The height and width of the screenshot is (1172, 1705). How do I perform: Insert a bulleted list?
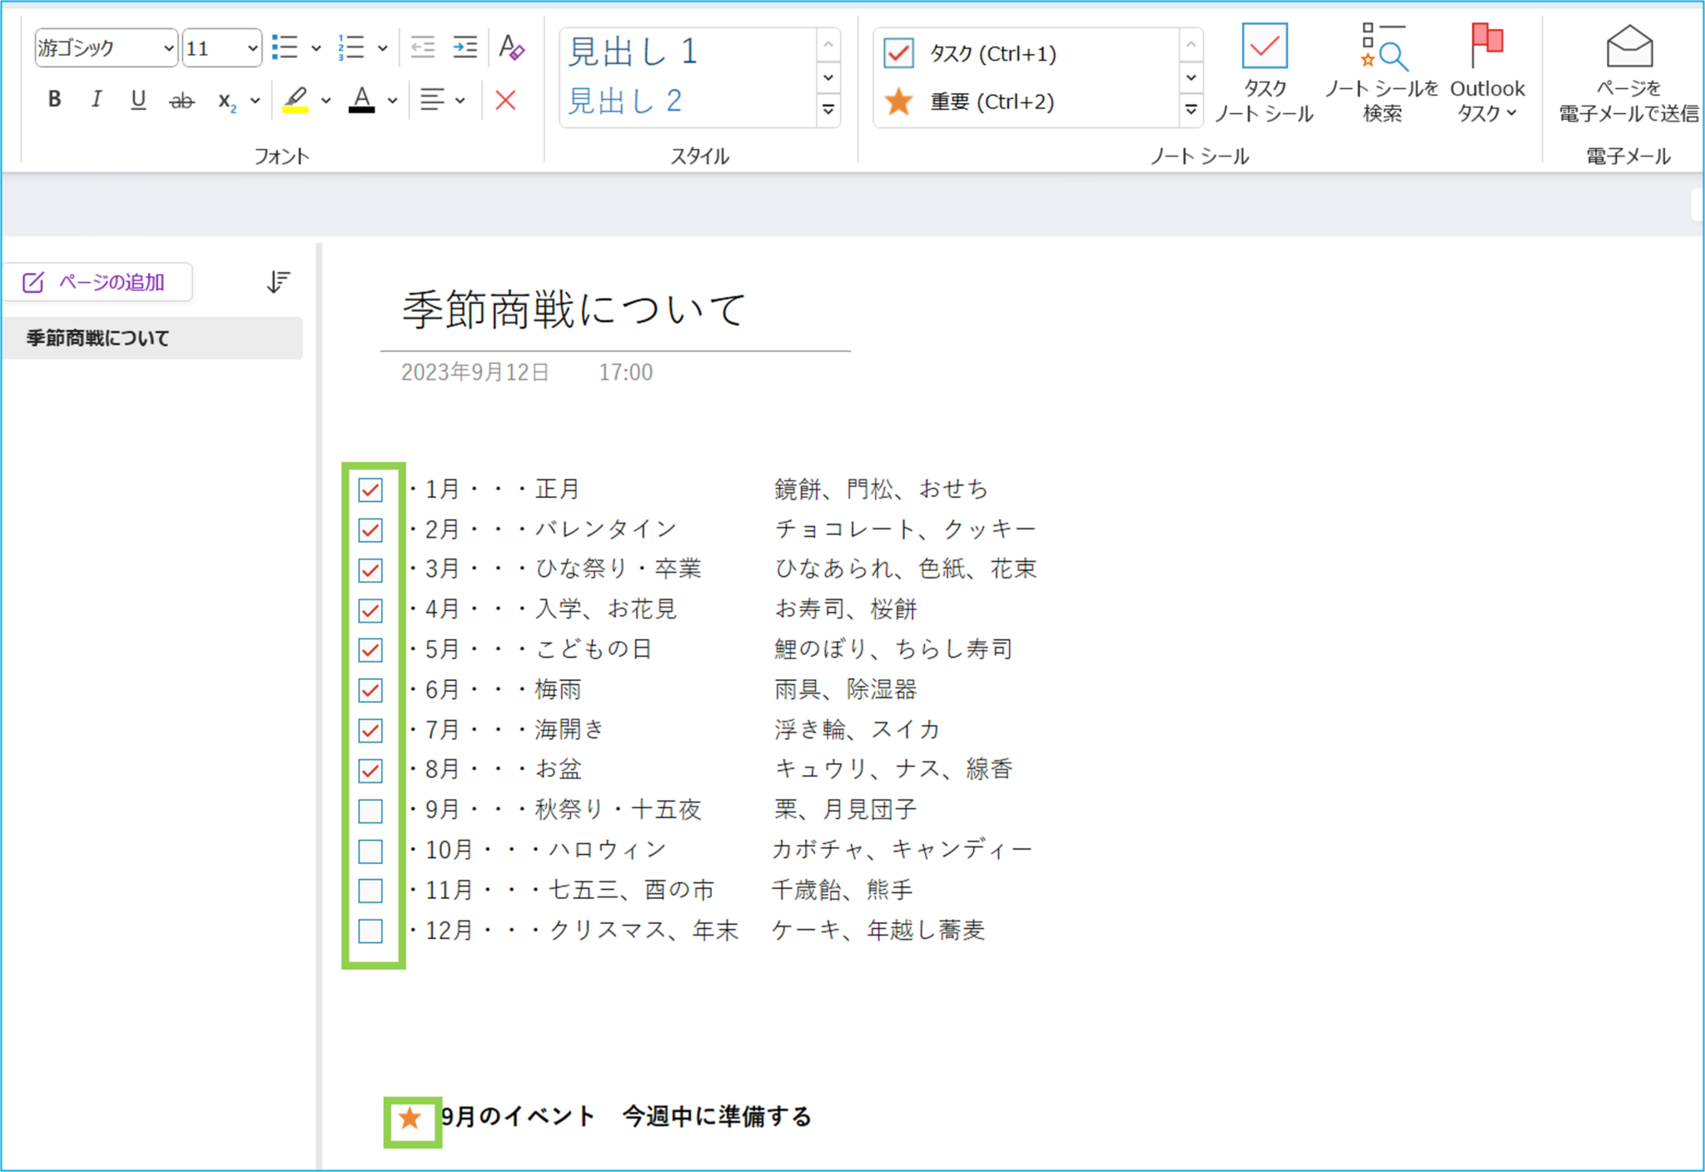point(285,47)
